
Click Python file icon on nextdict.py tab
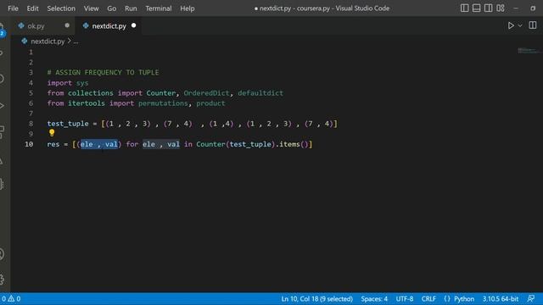(86, 25)
